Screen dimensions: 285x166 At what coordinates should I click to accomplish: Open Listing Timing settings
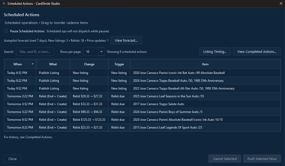tap(215, 52)
